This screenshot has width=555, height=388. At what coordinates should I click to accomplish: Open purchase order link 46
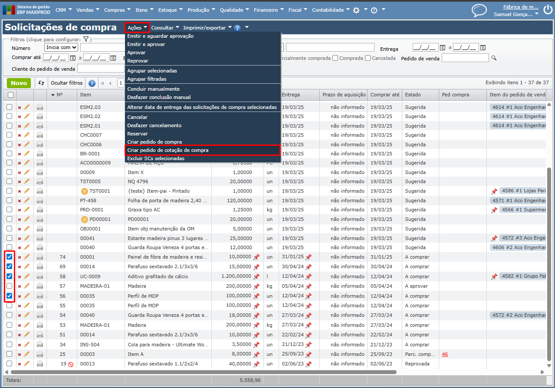(x=445, y=354)
